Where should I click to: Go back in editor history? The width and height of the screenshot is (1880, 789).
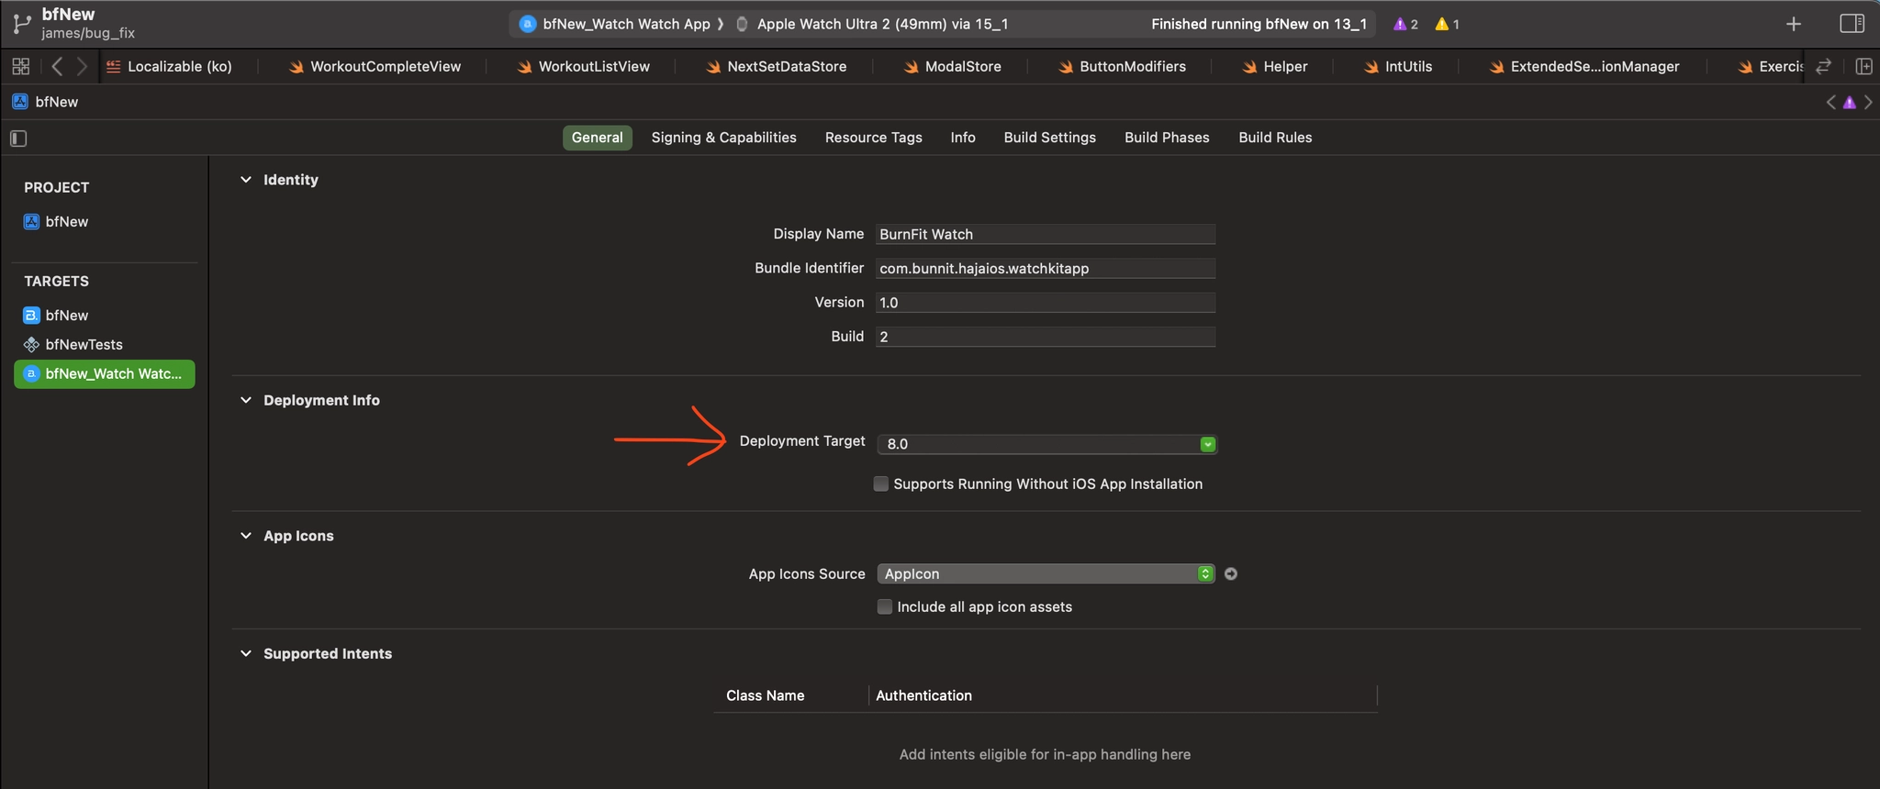pos(57,66)
